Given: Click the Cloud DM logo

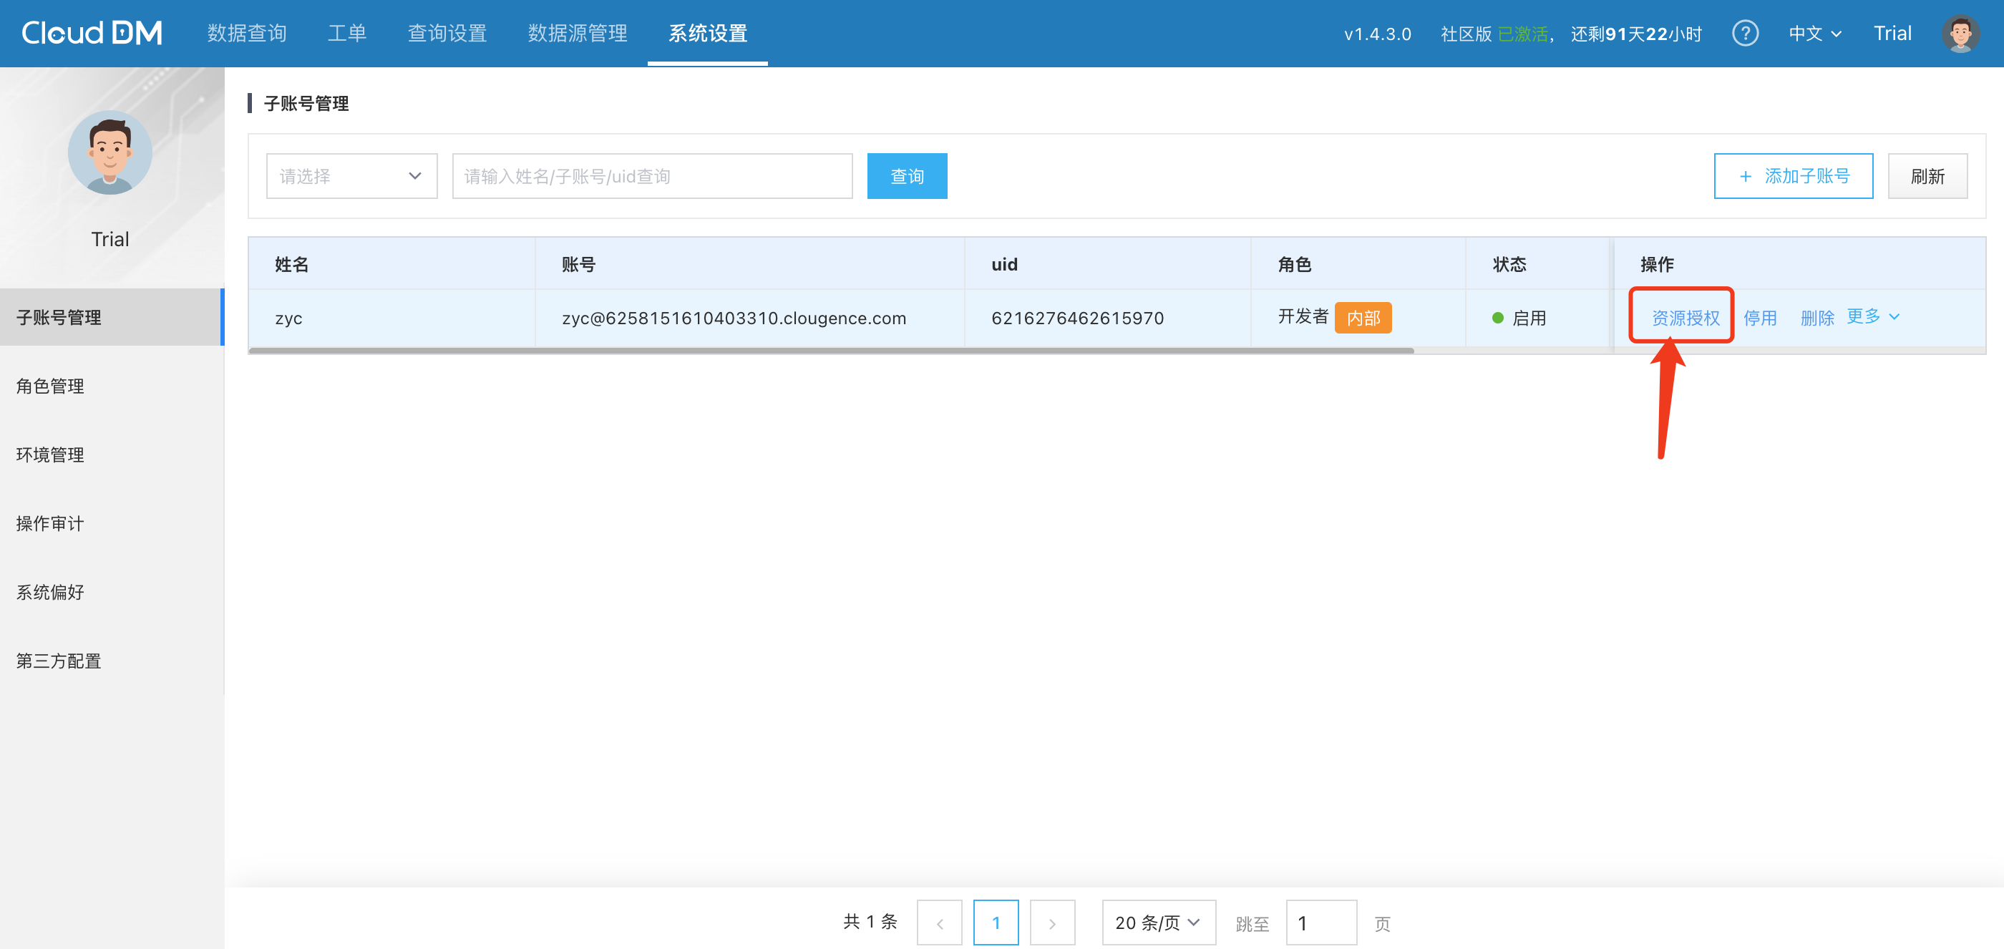Looking at the screenshot, I should 92,33.
